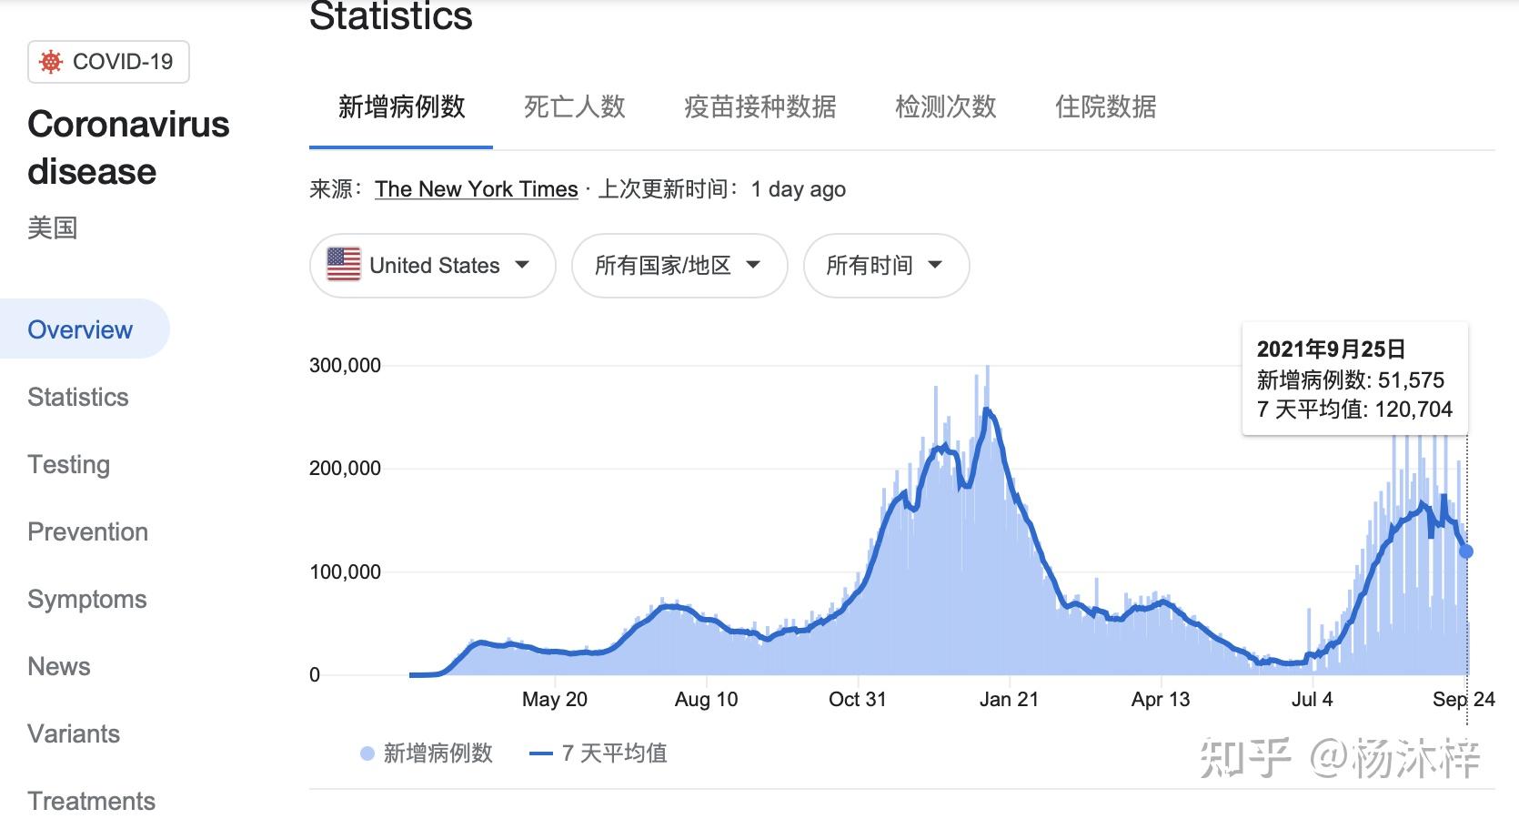Screen dimensions: 1519x819
Task: Click the 新增病例数 legend dot
Action: 367,753
